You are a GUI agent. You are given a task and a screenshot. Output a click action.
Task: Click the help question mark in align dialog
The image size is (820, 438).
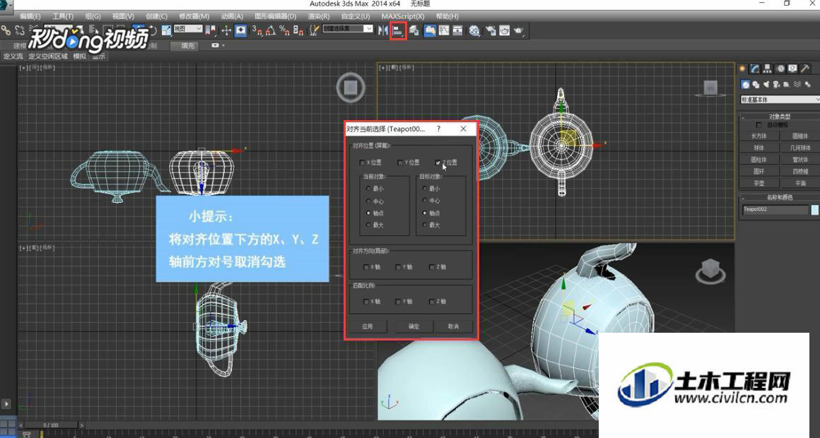438,129
